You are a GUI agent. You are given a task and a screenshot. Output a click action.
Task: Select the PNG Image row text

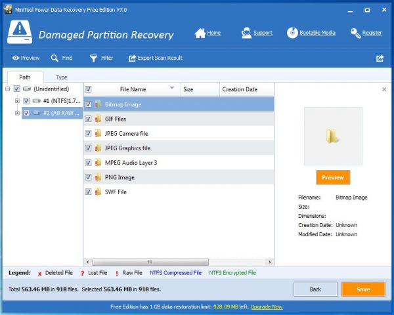(x=120, y=177)
